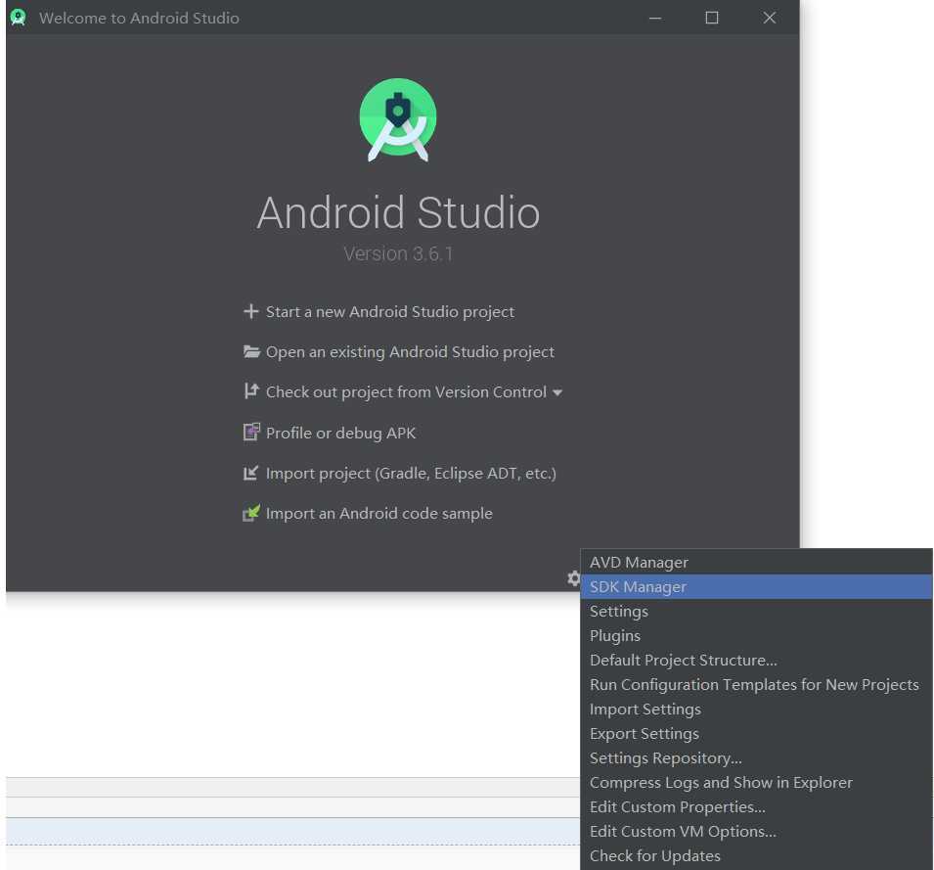
Task: Click the Configure gear icon
Action: pos(574,578)
